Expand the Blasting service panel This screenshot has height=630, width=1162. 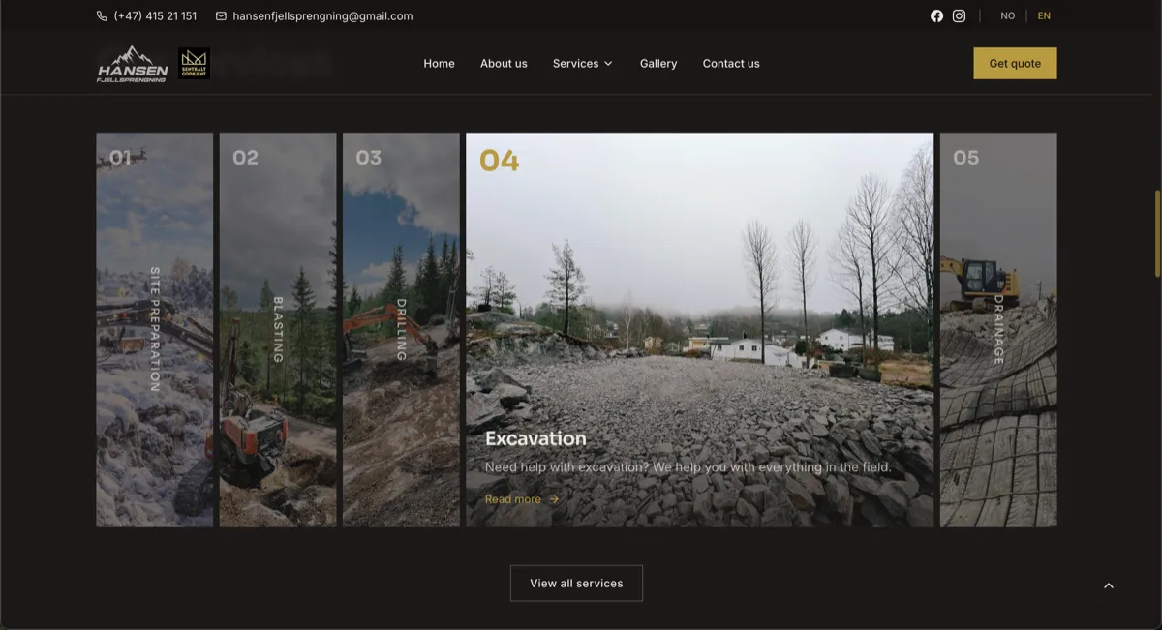click(277, 329)
